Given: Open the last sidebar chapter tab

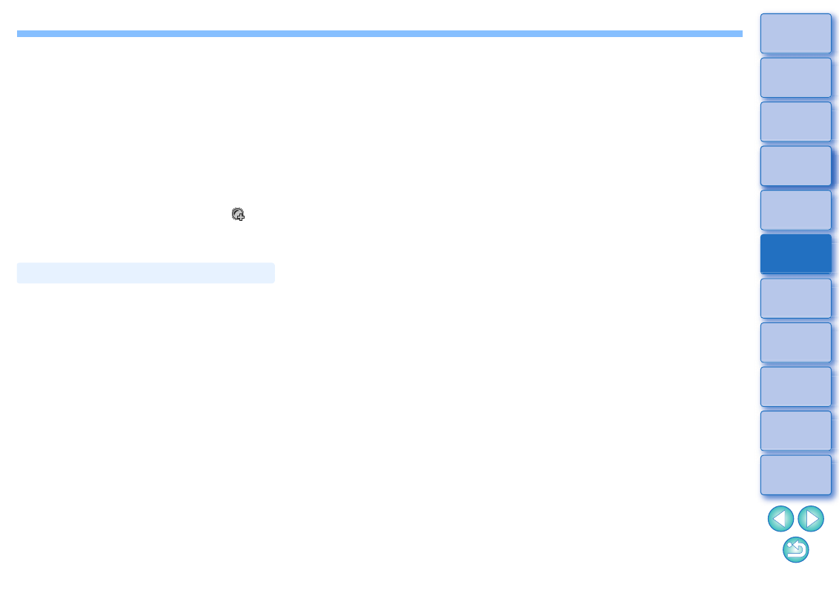Looking at the screenshot, I should point(796,475).
